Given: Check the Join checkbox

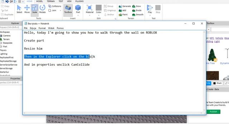Looking at the screenshot, I should click(x=50, y=10).
